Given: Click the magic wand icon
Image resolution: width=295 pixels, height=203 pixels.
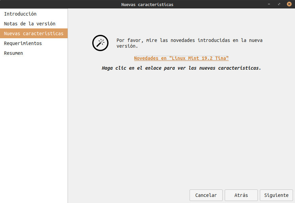Looking at the screenshot, I should click(x=100, y=43).
